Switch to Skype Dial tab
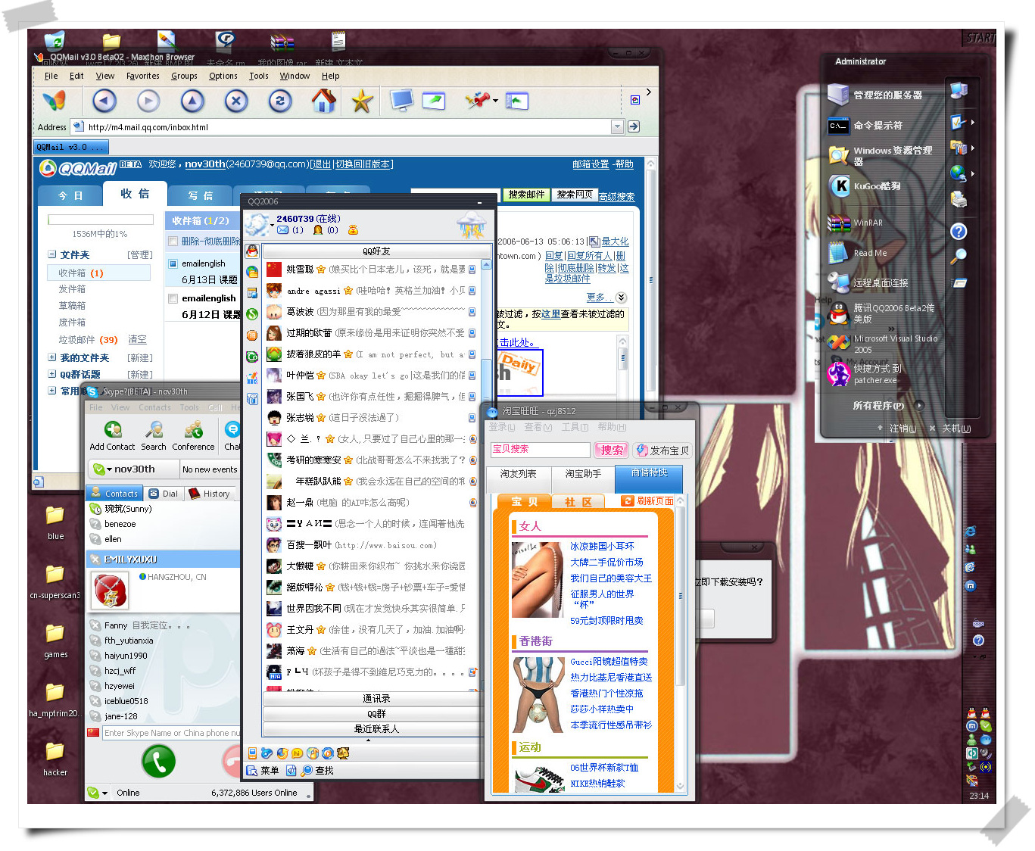Viewport: 1035px width, 851px height. (164, 494)
